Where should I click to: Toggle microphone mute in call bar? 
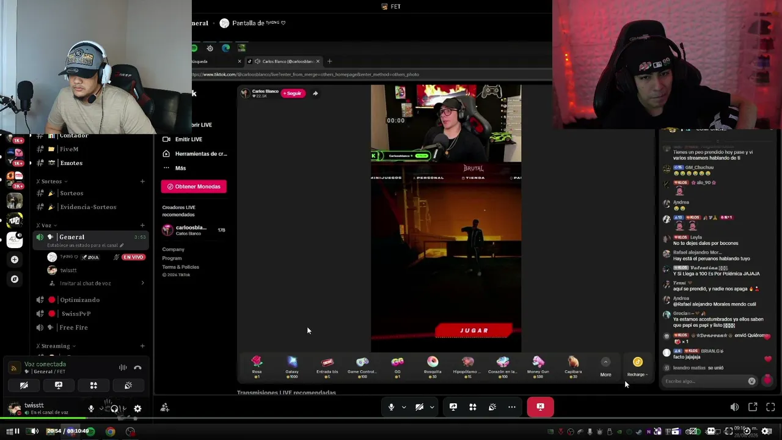392,407
